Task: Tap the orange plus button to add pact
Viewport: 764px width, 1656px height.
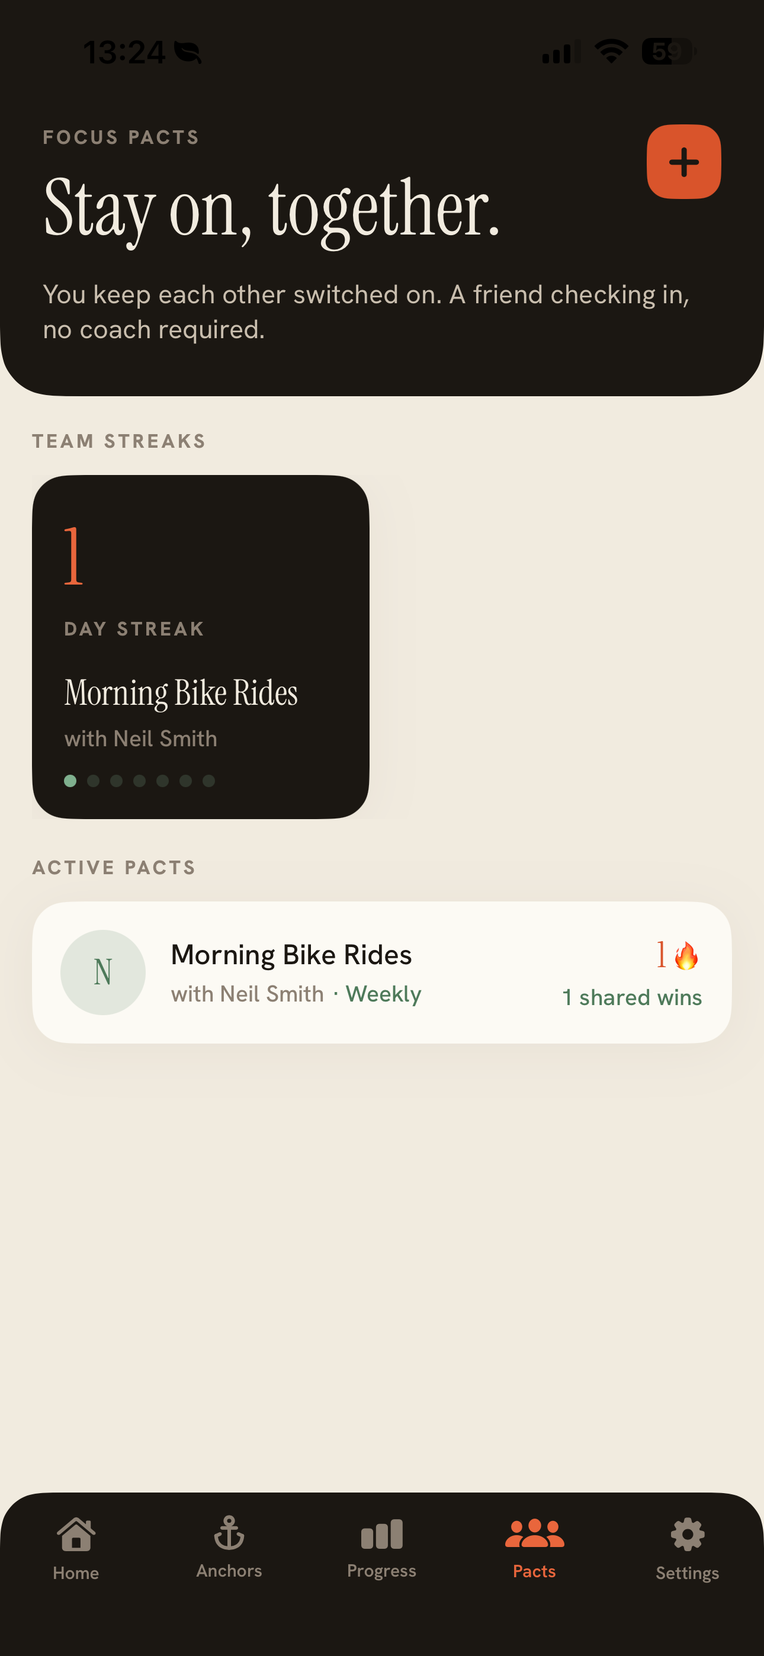Action: 683,161
